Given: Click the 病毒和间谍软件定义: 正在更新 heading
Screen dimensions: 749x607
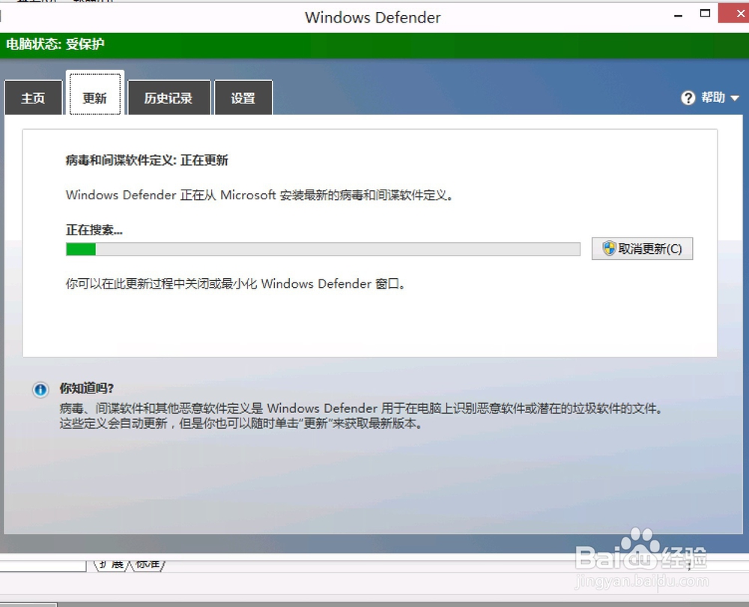Looking at the screenshot, I should [x=147, y=160].
